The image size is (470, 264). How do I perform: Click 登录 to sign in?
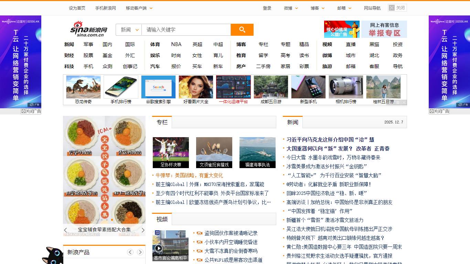coord(267,8)
